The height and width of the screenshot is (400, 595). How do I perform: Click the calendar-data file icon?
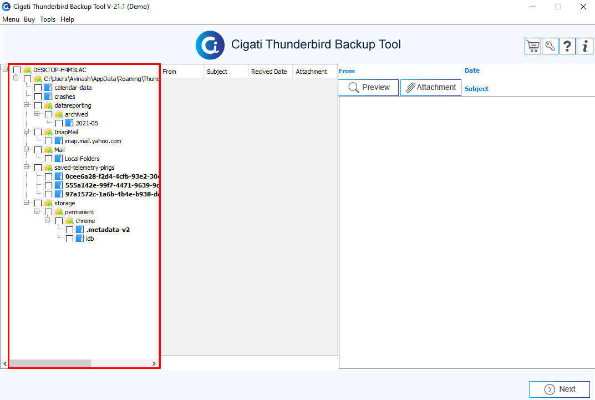click(48, 88)
